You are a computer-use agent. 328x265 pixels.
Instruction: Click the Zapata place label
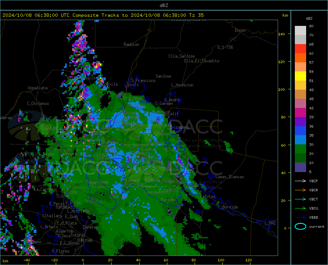tap(89, 227)
